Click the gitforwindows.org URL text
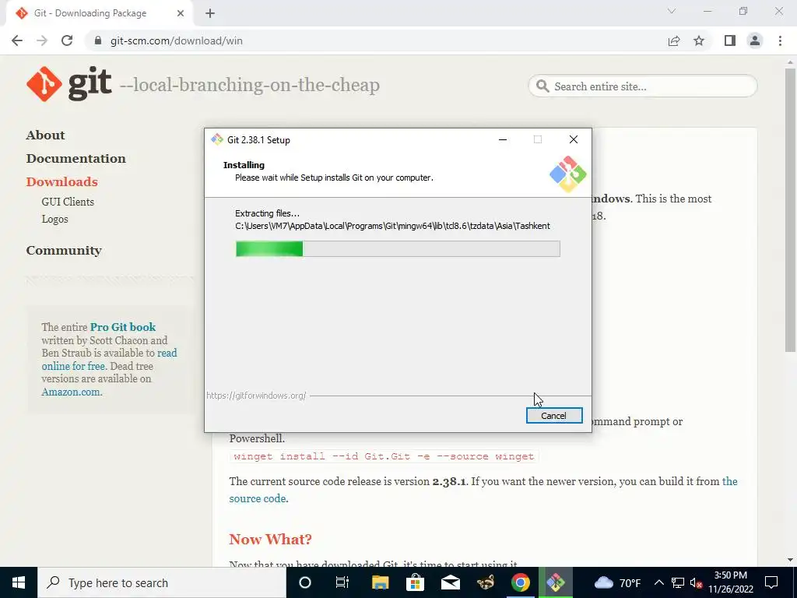The width and height of the screenshot is (797, 598). click(x=256, y=396)
